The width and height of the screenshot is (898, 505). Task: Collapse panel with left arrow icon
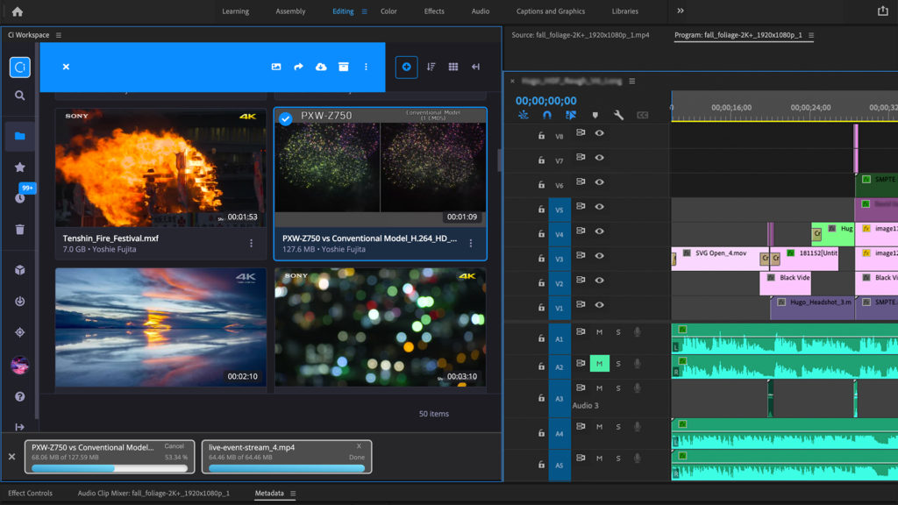[x=475, y=67]
